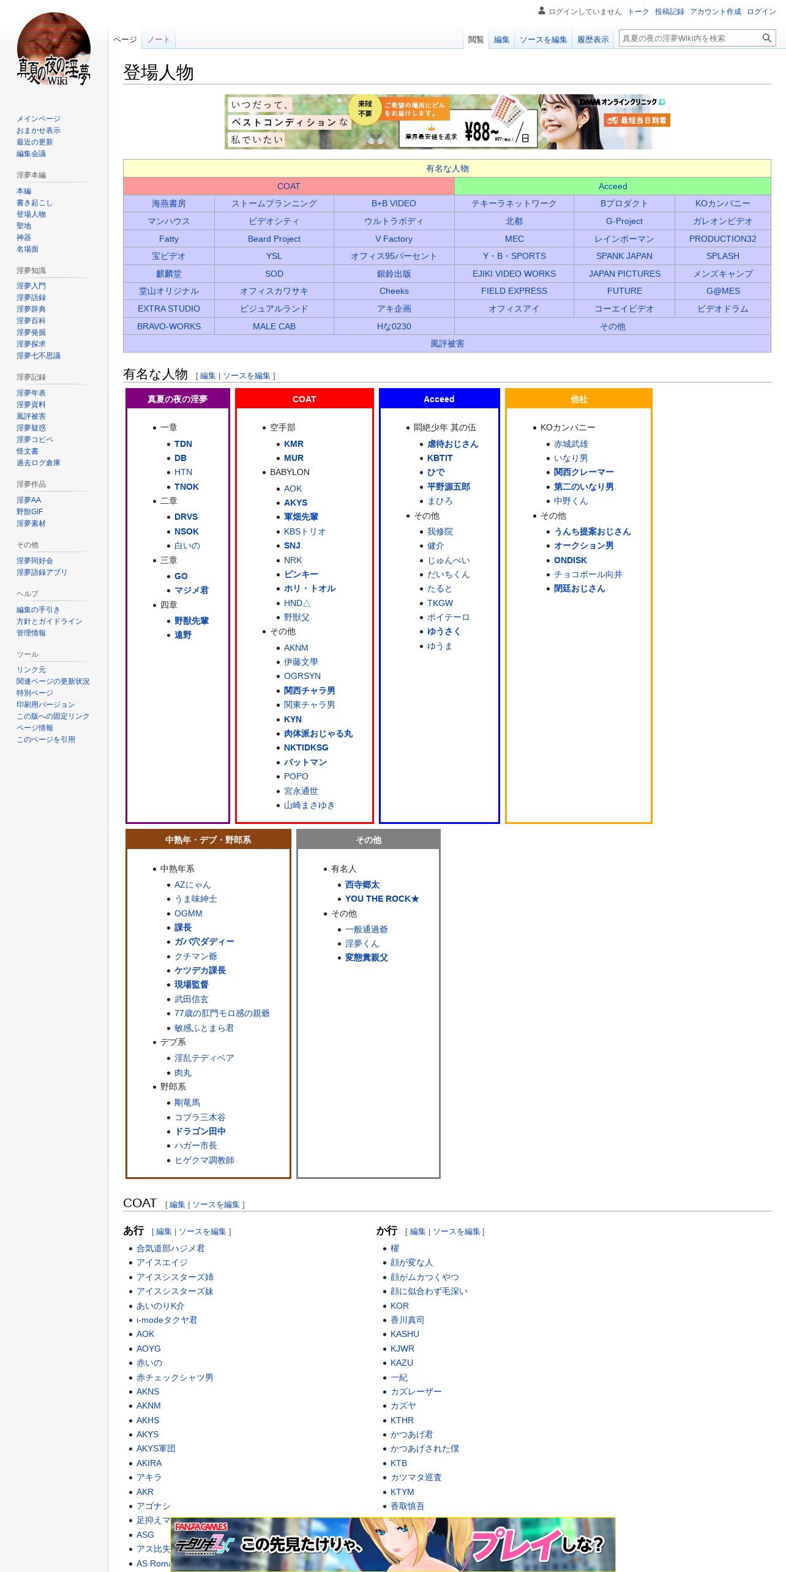Open TDN character link
Screen dimensions: 786x1572
pos(183,444)
